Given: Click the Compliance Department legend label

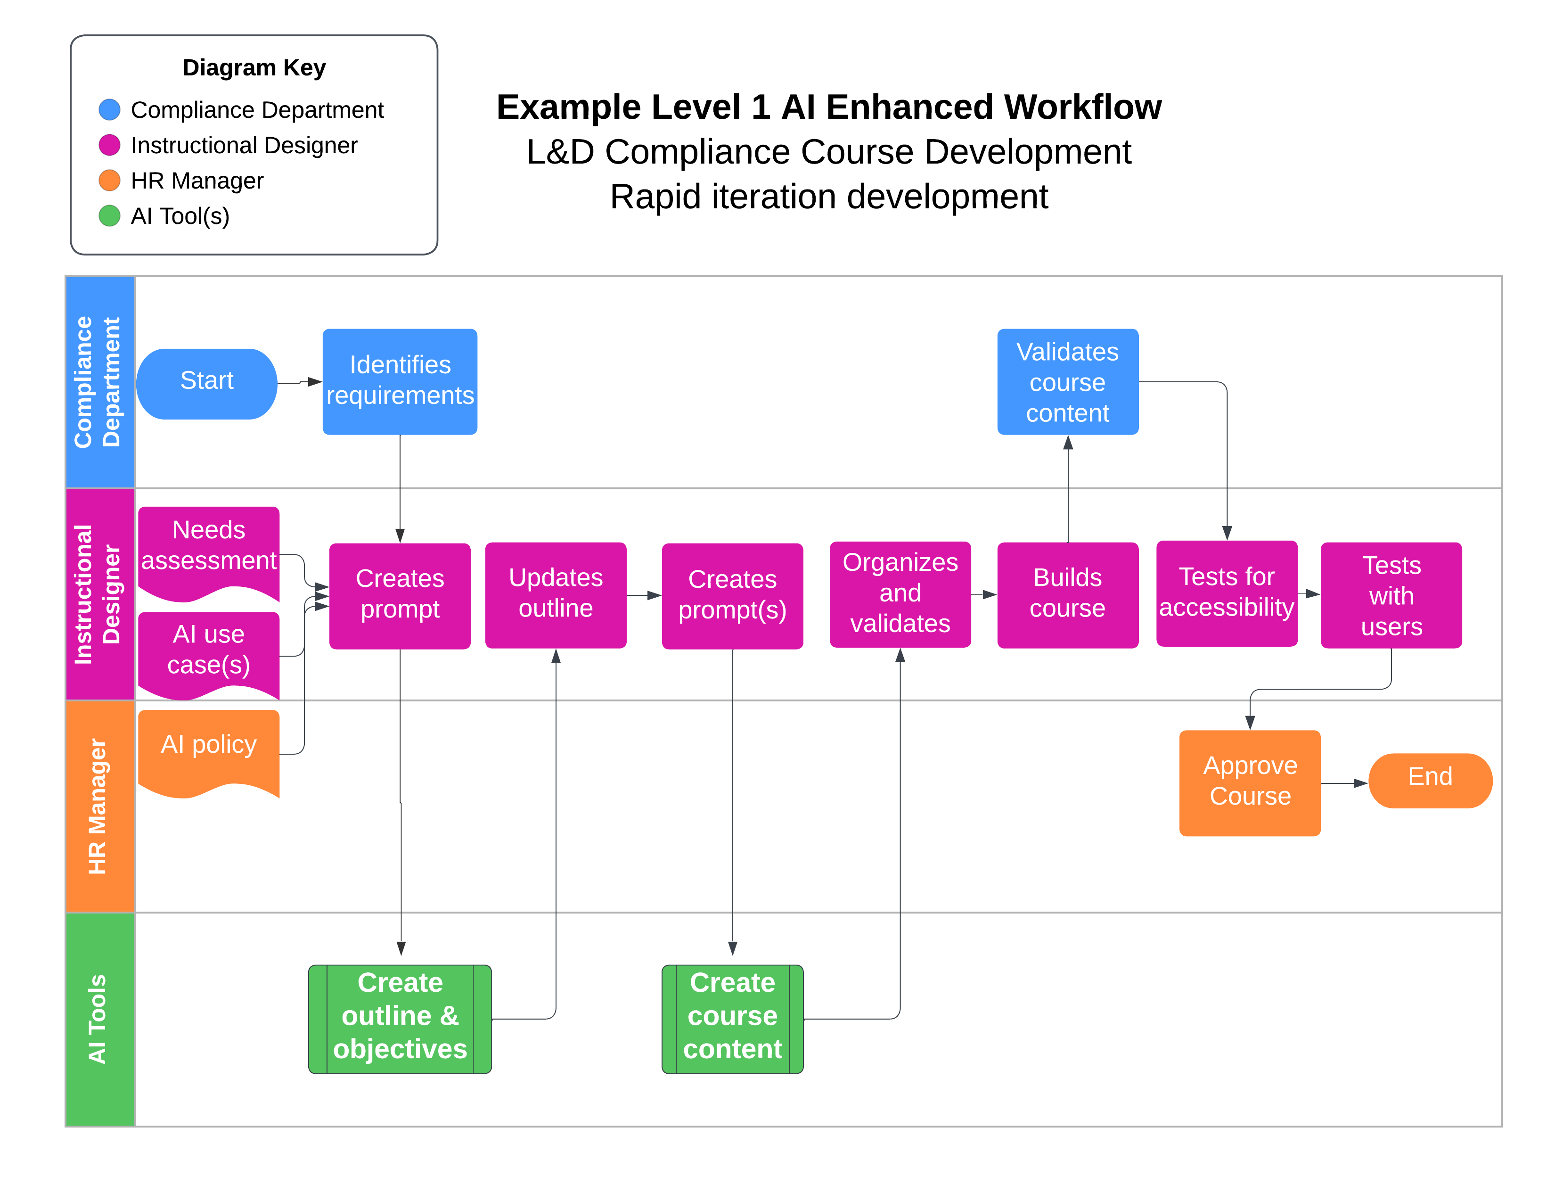Looking at the screenshot, I should (x=257, y=110).
